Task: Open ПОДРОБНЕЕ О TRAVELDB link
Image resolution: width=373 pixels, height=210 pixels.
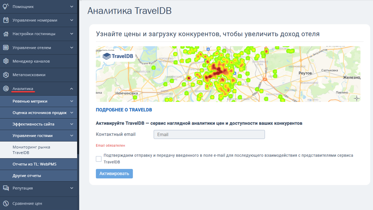Action: click(x=124, y=110)
